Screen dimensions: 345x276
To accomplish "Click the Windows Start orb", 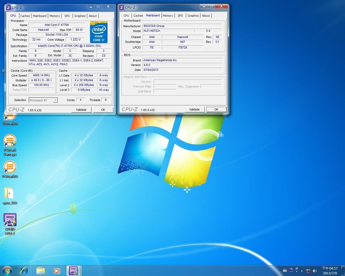I will [7, 271].
